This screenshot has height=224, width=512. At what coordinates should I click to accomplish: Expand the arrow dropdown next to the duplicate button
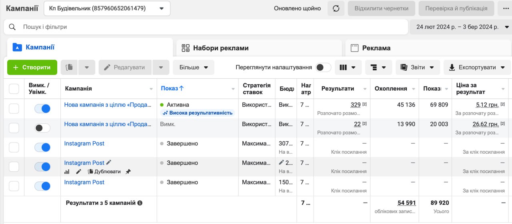87,67
